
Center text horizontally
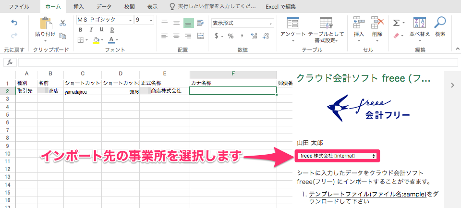point(176,36)
